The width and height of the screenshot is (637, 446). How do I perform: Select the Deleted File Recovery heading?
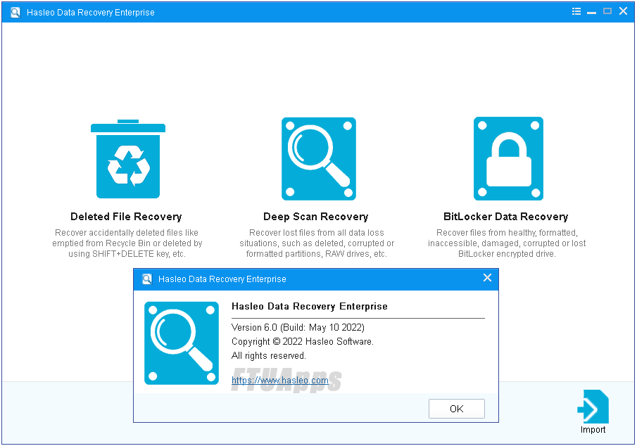(126, 217)
